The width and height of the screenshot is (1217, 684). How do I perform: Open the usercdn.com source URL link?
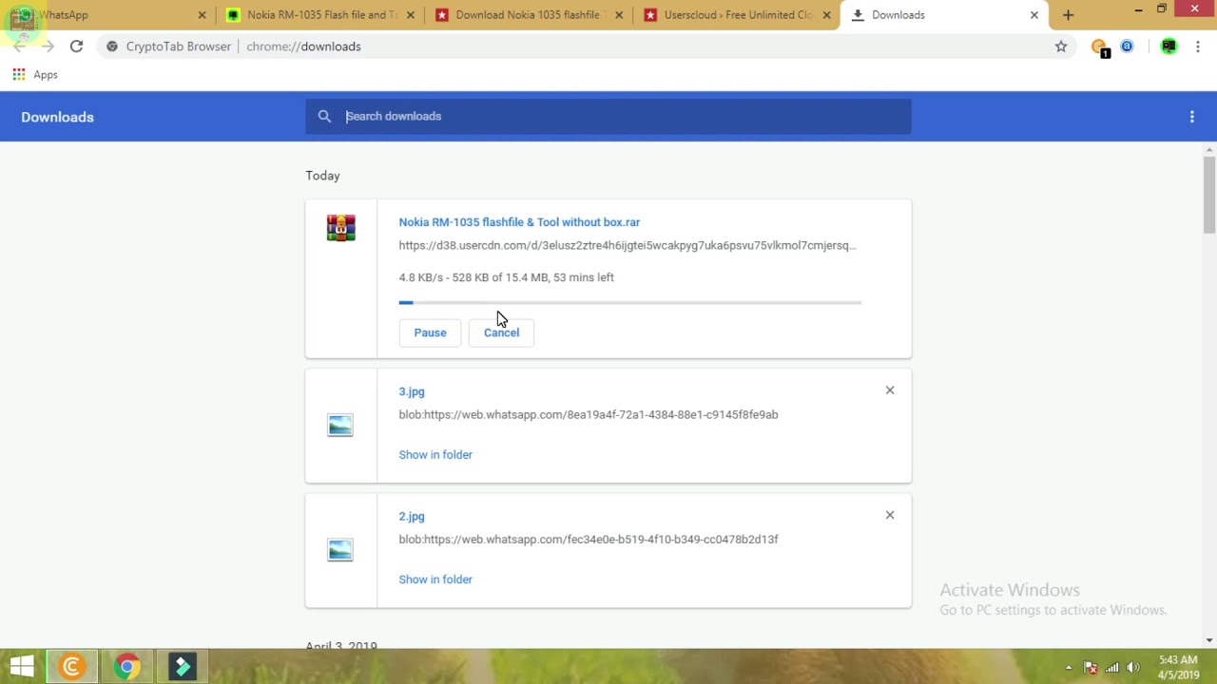click(628, 245)
